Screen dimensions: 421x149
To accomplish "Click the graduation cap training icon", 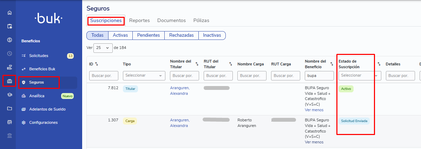I will click(10, 95).
